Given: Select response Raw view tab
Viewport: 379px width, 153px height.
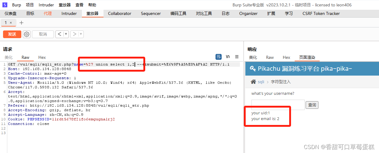Looking at the screenshot, I should [x=270, y=57].
